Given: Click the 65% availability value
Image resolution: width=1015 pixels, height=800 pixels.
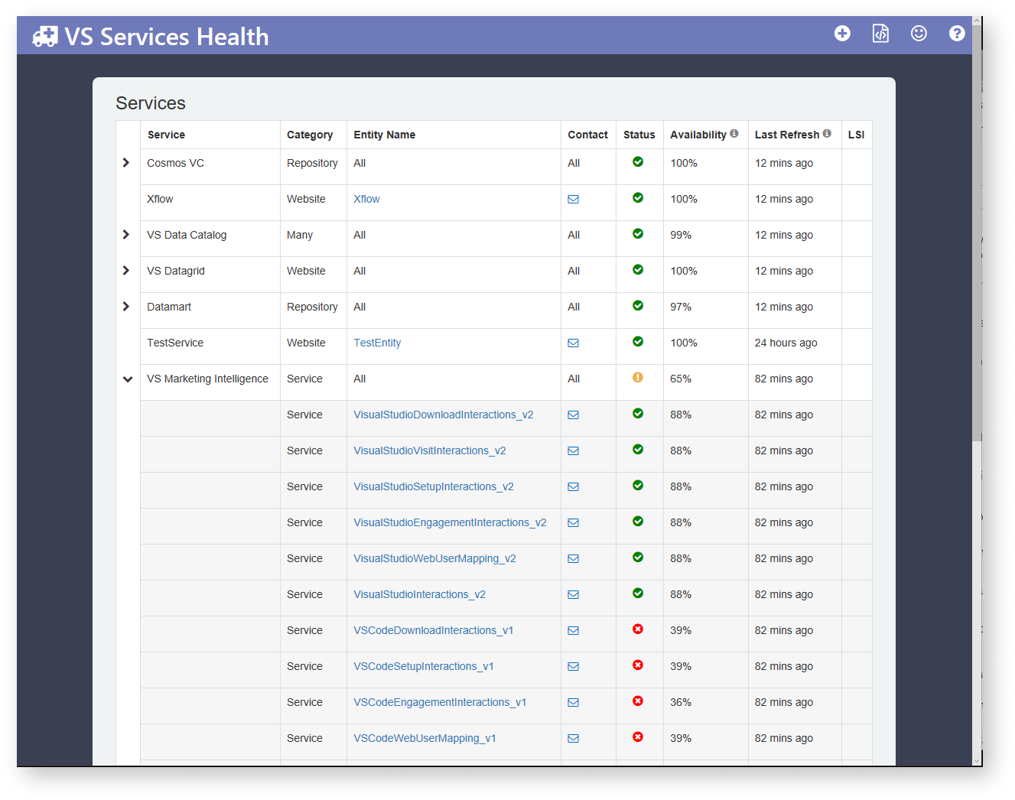Looking at the screenshot, I should point(681,379).
